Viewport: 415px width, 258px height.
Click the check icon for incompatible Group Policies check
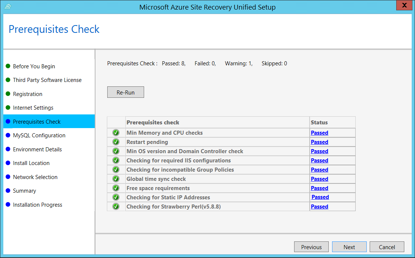(115, 169)
